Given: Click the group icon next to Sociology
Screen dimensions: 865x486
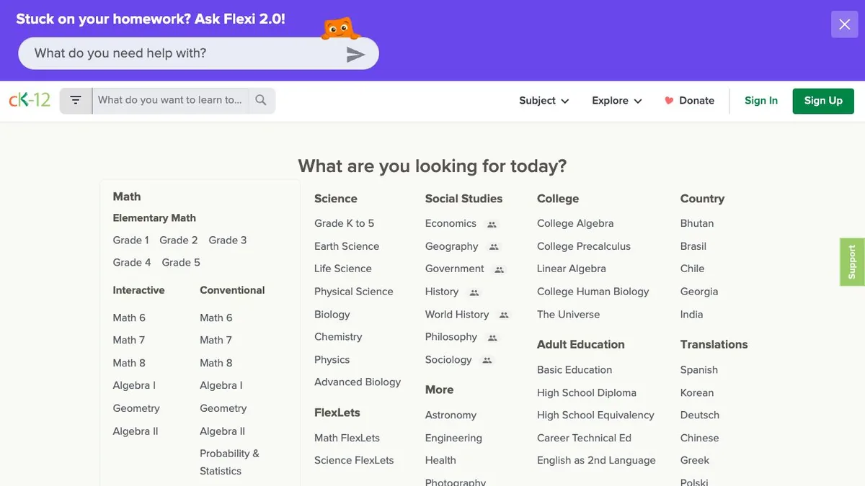Looking at the screenshot, I should (487, 361).
